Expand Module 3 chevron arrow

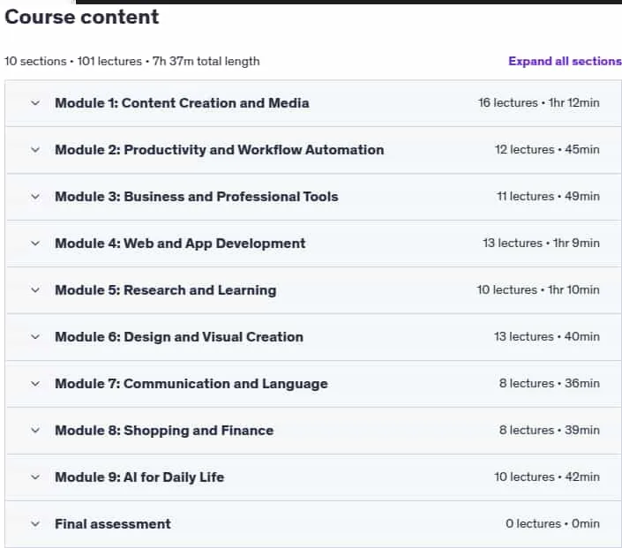tap(35, 197)
